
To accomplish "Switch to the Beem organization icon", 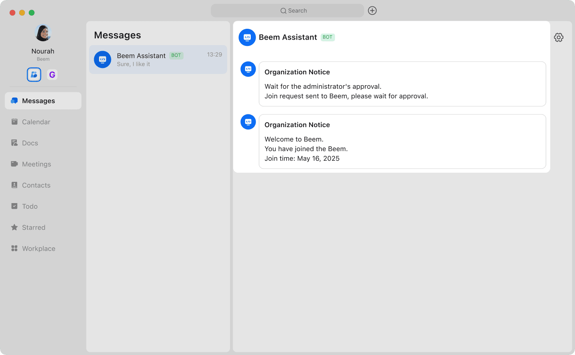I will coord(34,75).
